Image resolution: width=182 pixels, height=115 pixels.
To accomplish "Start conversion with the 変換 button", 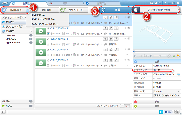I will (115, 10).
